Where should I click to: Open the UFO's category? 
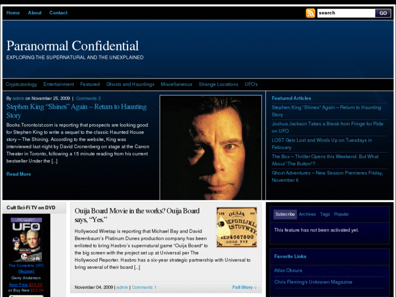[251, 84]
